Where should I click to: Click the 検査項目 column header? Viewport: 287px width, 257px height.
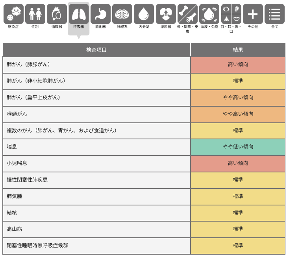(x=96, y=50)
